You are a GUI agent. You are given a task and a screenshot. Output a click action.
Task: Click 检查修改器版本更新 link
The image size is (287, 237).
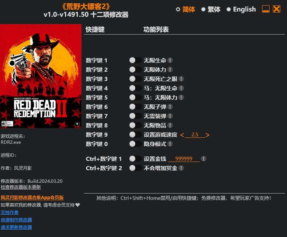(x=21, y=187)
